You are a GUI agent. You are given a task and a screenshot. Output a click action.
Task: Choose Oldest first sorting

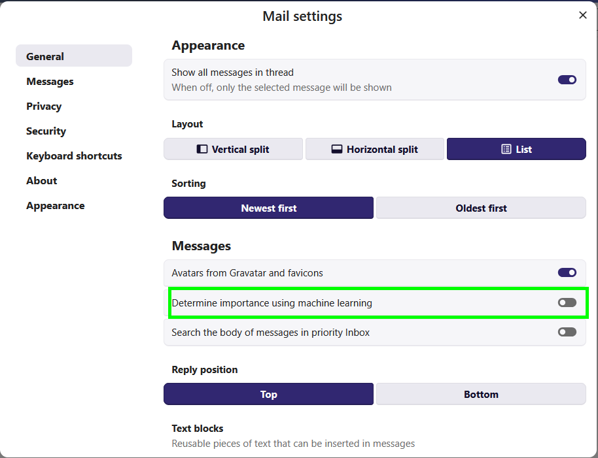(x=481, y=208)
